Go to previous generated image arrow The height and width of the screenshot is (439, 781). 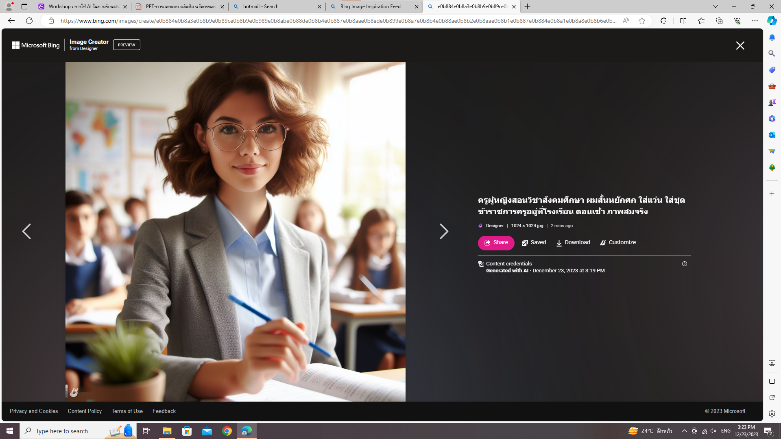coord(26,231)
